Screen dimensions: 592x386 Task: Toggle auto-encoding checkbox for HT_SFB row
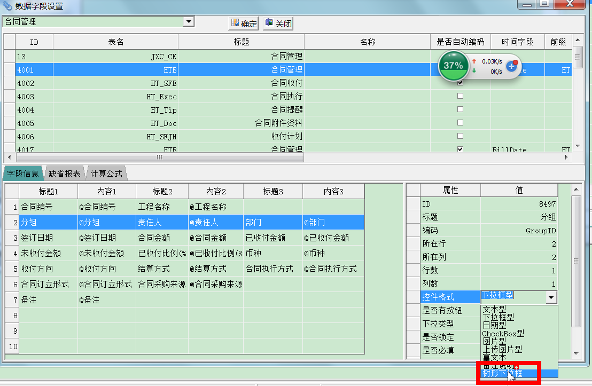point(460,83)
